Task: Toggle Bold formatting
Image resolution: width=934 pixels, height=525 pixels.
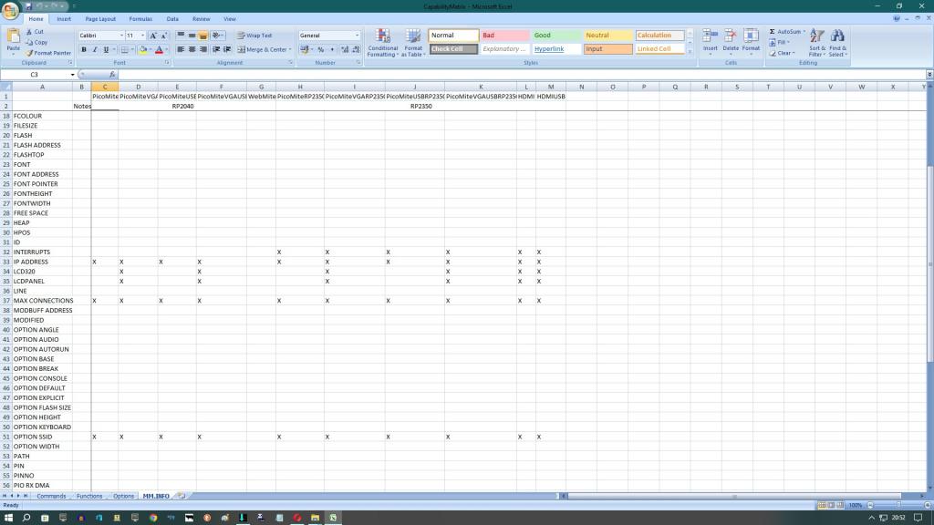Action: [x=83, y=49]
